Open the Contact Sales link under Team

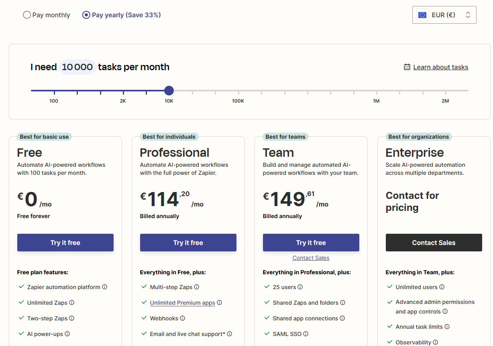(x=311, y=257)
